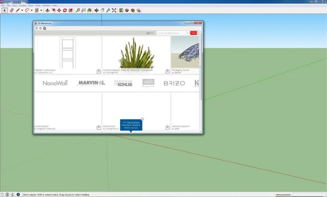Screen dimensions: 327x197
Task: Click the Search 3D Warehouse field
Action: 170,33
